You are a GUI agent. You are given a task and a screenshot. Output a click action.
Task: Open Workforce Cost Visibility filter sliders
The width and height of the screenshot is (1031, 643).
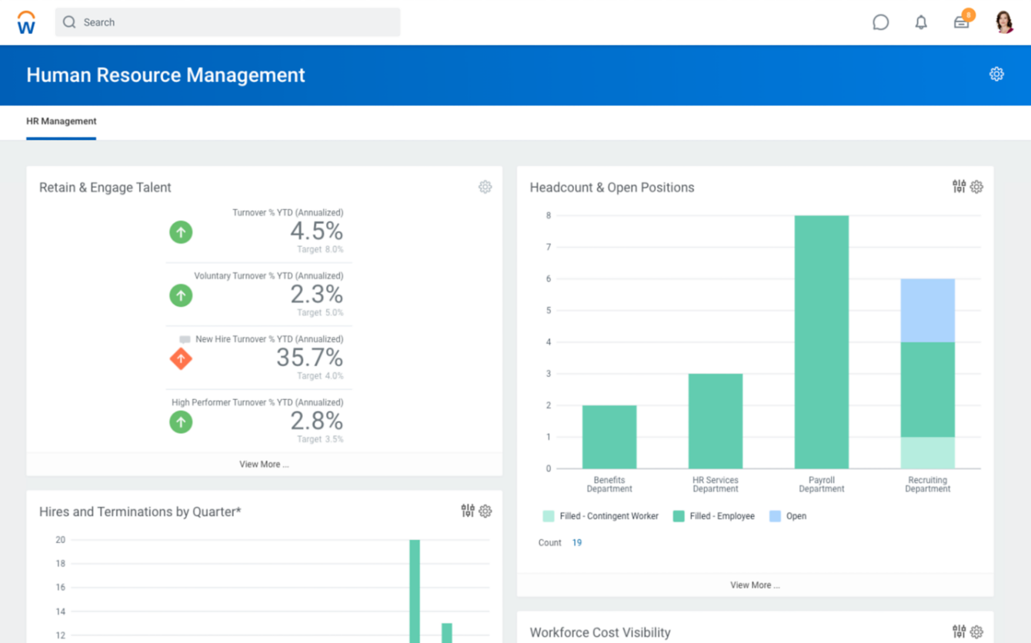pyautogui.click(x=959, y=631)
